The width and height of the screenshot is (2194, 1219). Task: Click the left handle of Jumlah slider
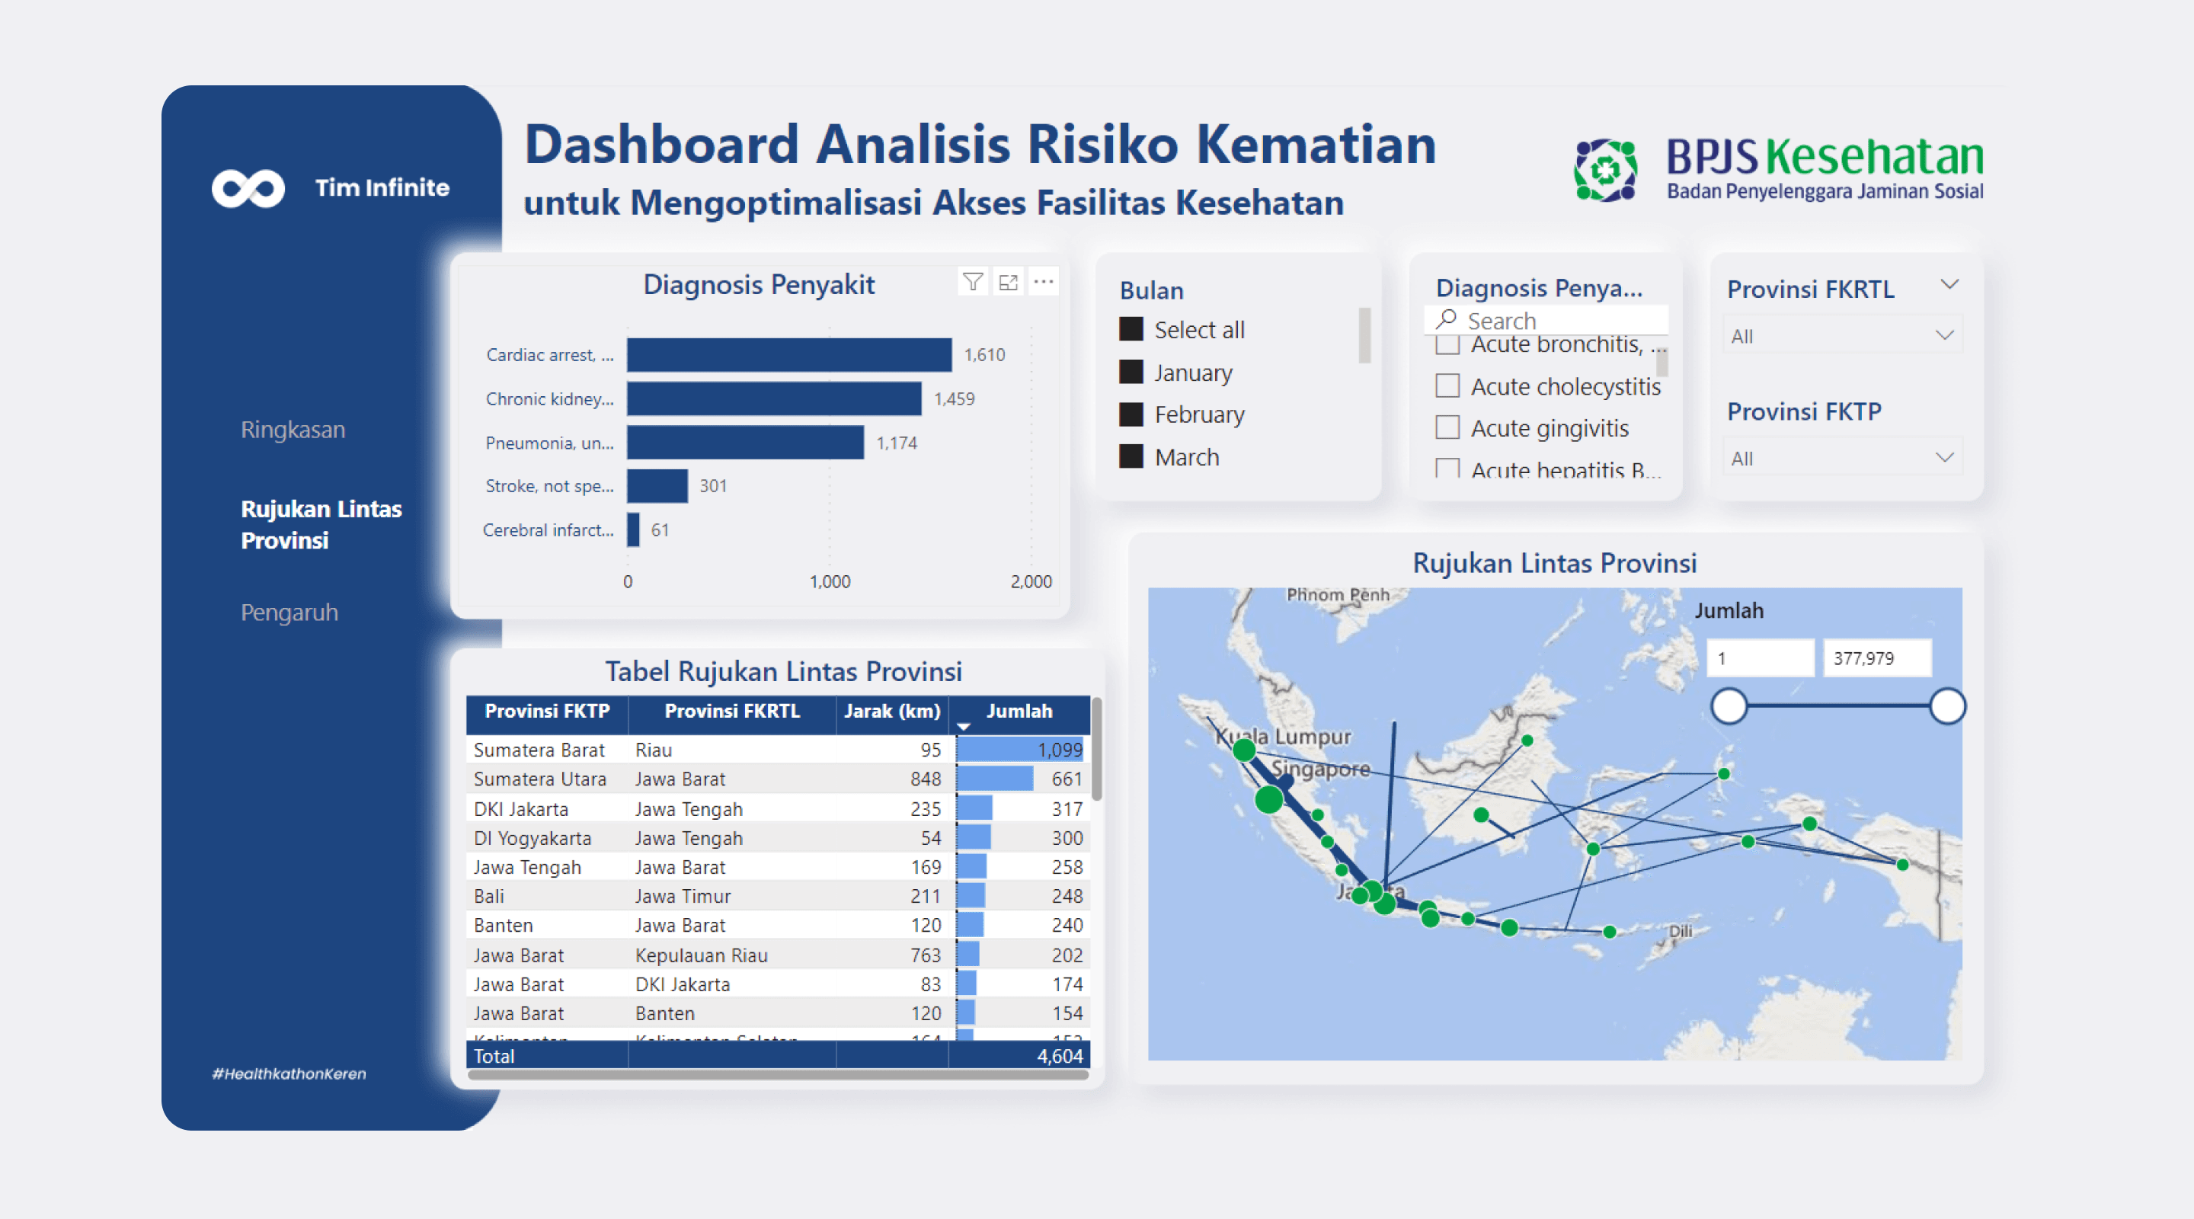tap(1729, 706)
